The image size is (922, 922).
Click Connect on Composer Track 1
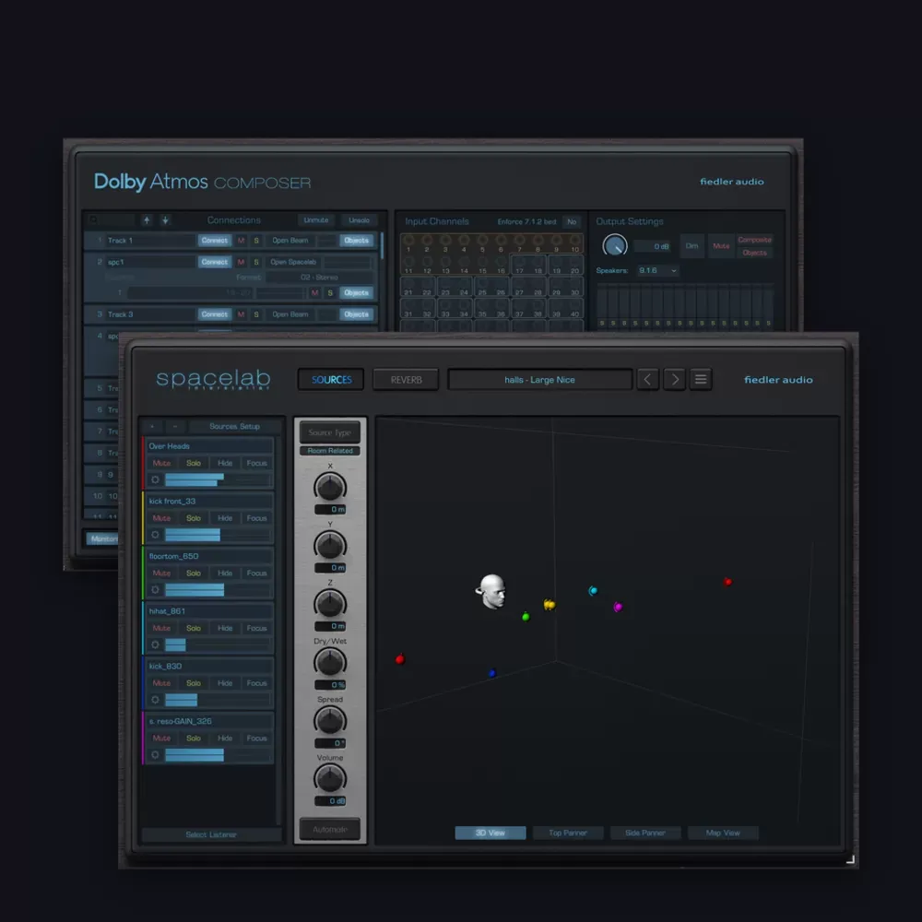click(x=214, y=241)
